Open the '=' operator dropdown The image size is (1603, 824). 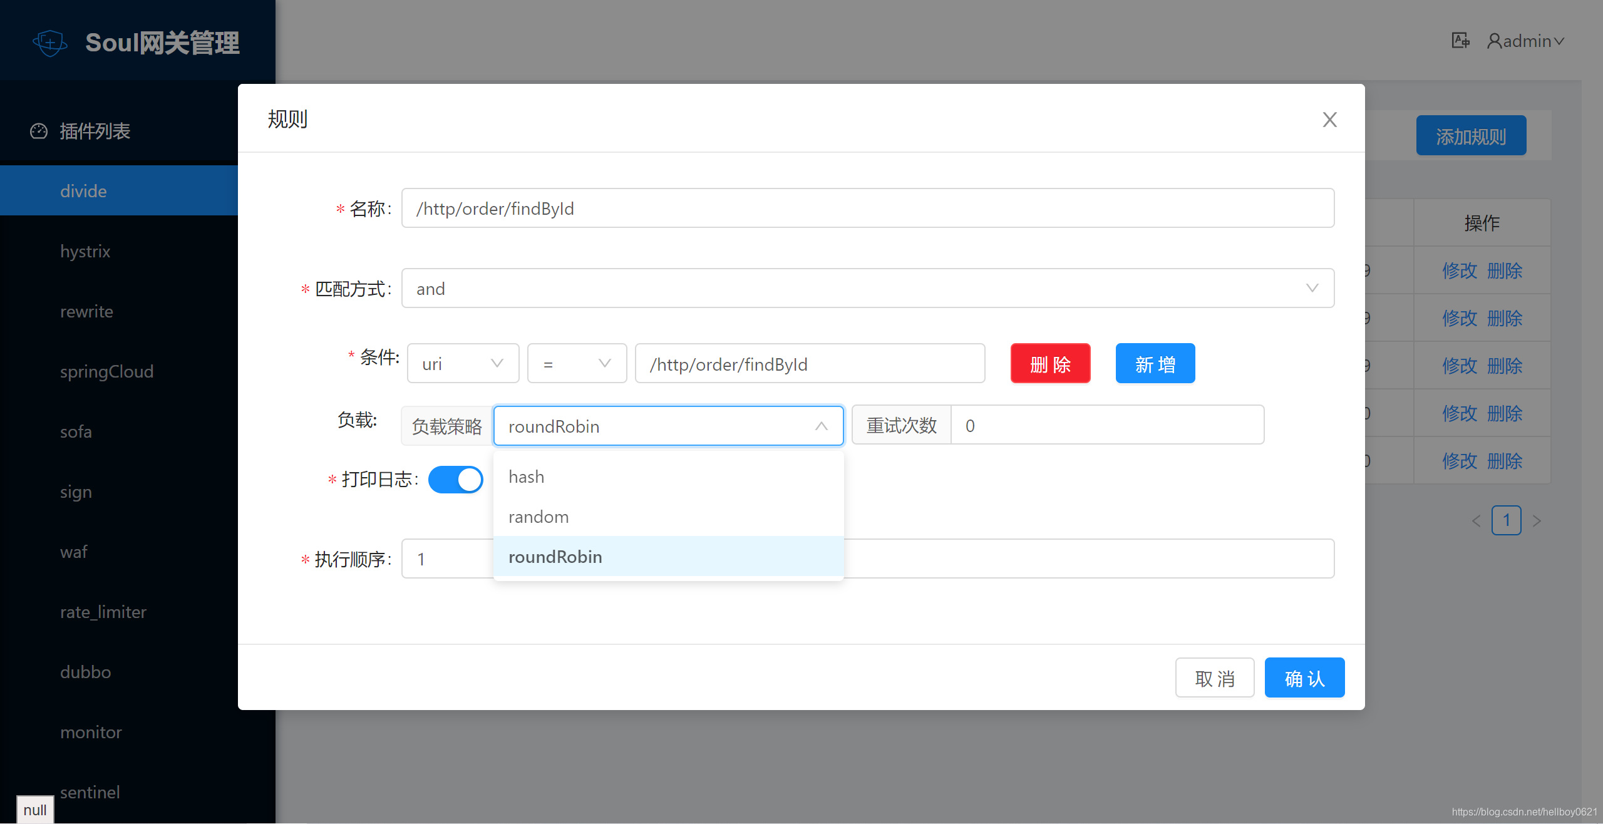coord(576,364)
